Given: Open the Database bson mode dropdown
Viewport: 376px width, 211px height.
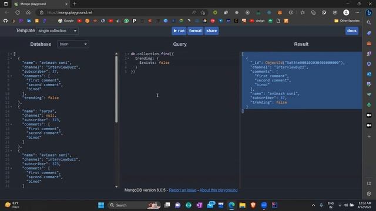Looking at the screenshot, I should [x=73, y=44].
